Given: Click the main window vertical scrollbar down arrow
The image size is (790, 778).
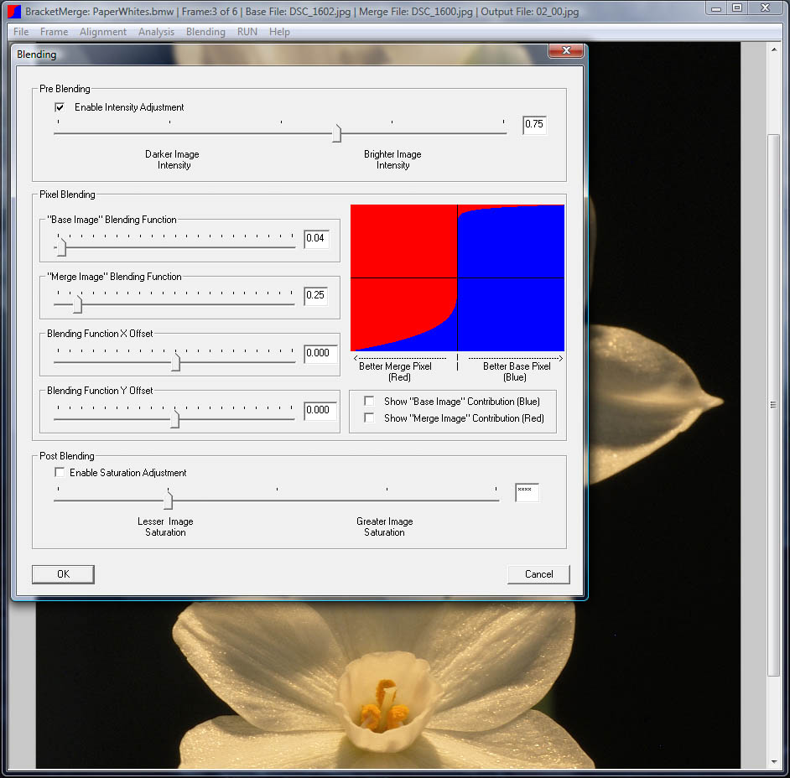Looking at the screenshot, I should pos(774,762).
